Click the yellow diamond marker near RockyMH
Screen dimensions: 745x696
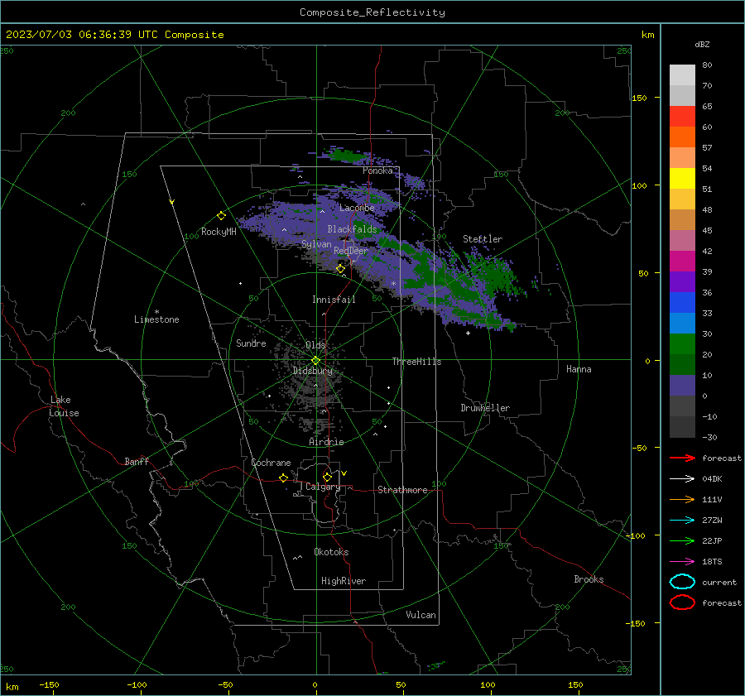(221, 216)
